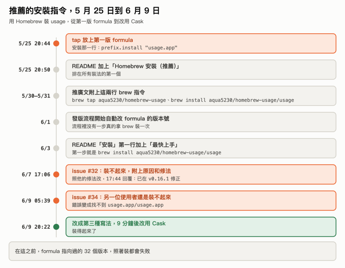Viewport: 345px width, 268px height.
Task: Click the timestamp "6/9 05:39"
Action: click(x=36, y=200)
